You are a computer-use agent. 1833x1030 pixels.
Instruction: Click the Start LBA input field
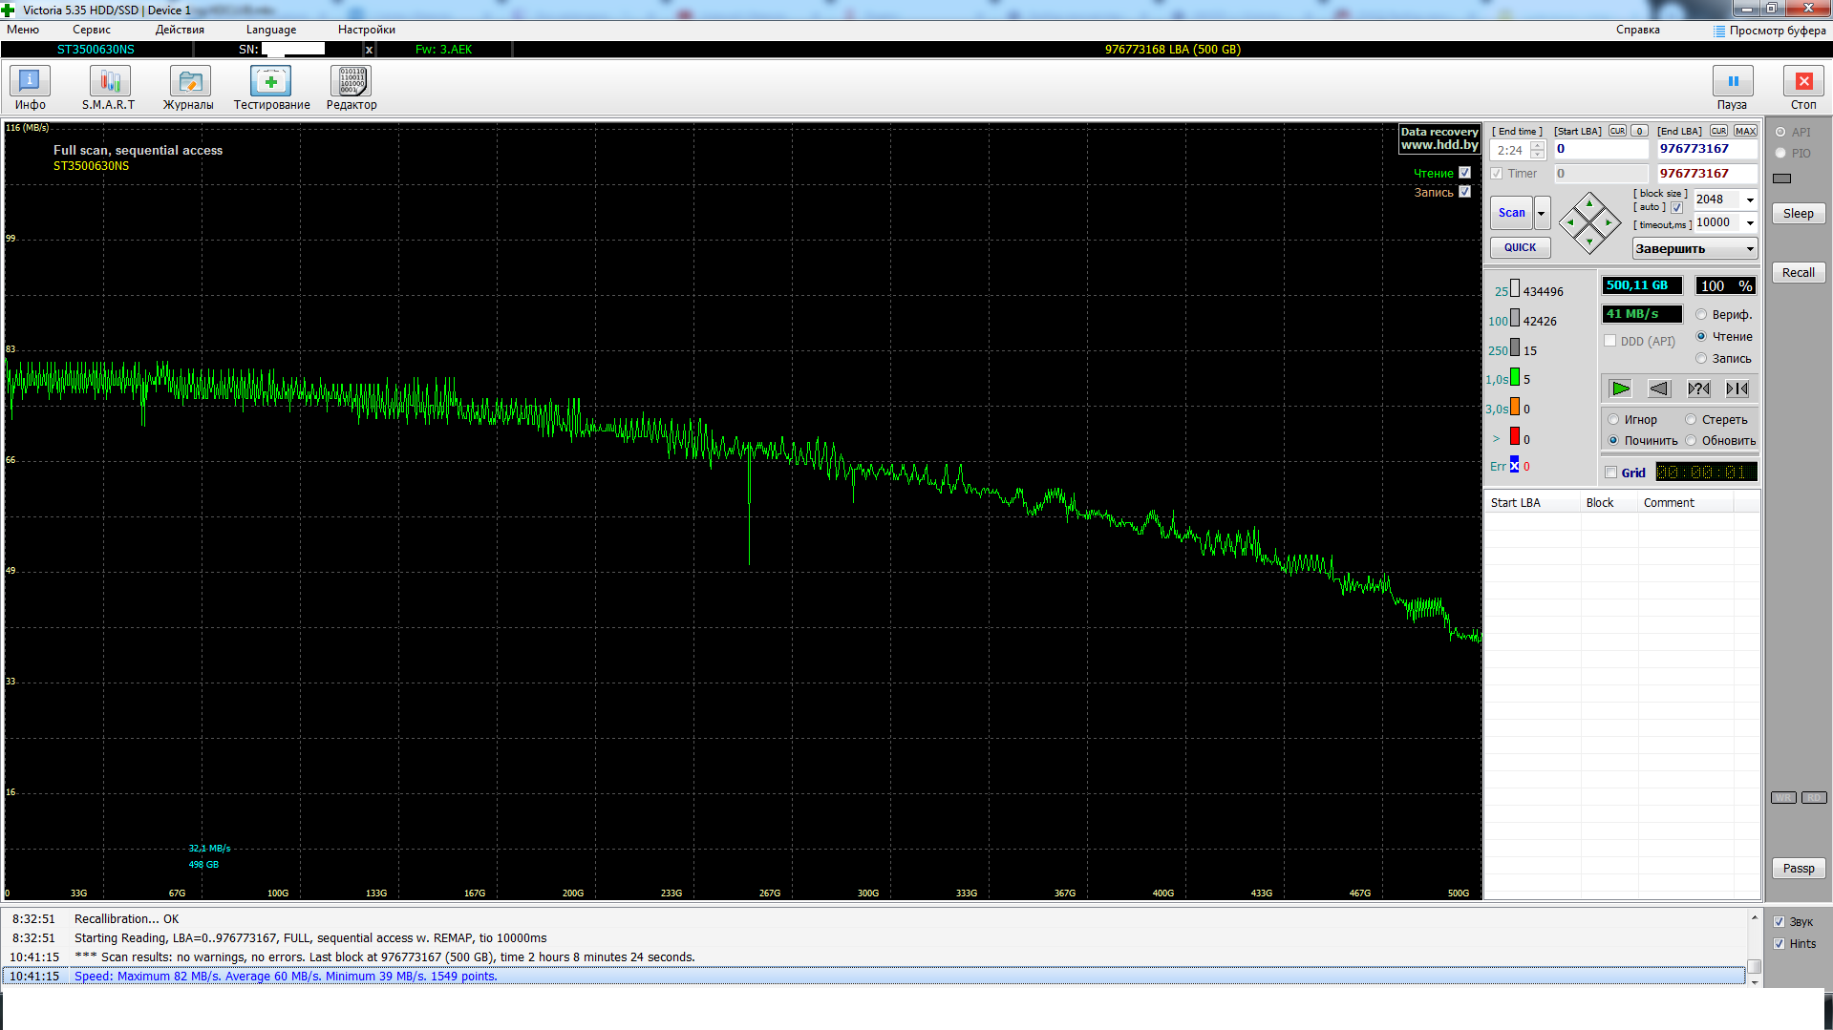(x=1601, y=149)
